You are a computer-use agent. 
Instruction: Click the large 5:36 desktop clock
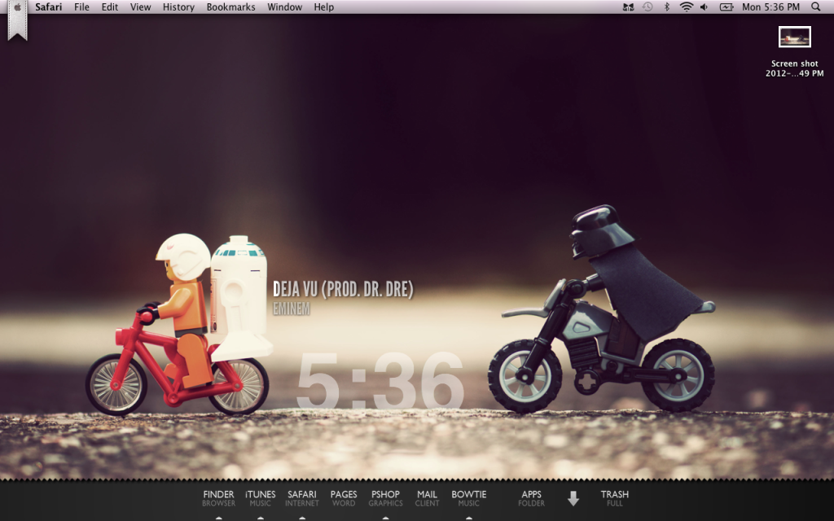tap(380, 381)
